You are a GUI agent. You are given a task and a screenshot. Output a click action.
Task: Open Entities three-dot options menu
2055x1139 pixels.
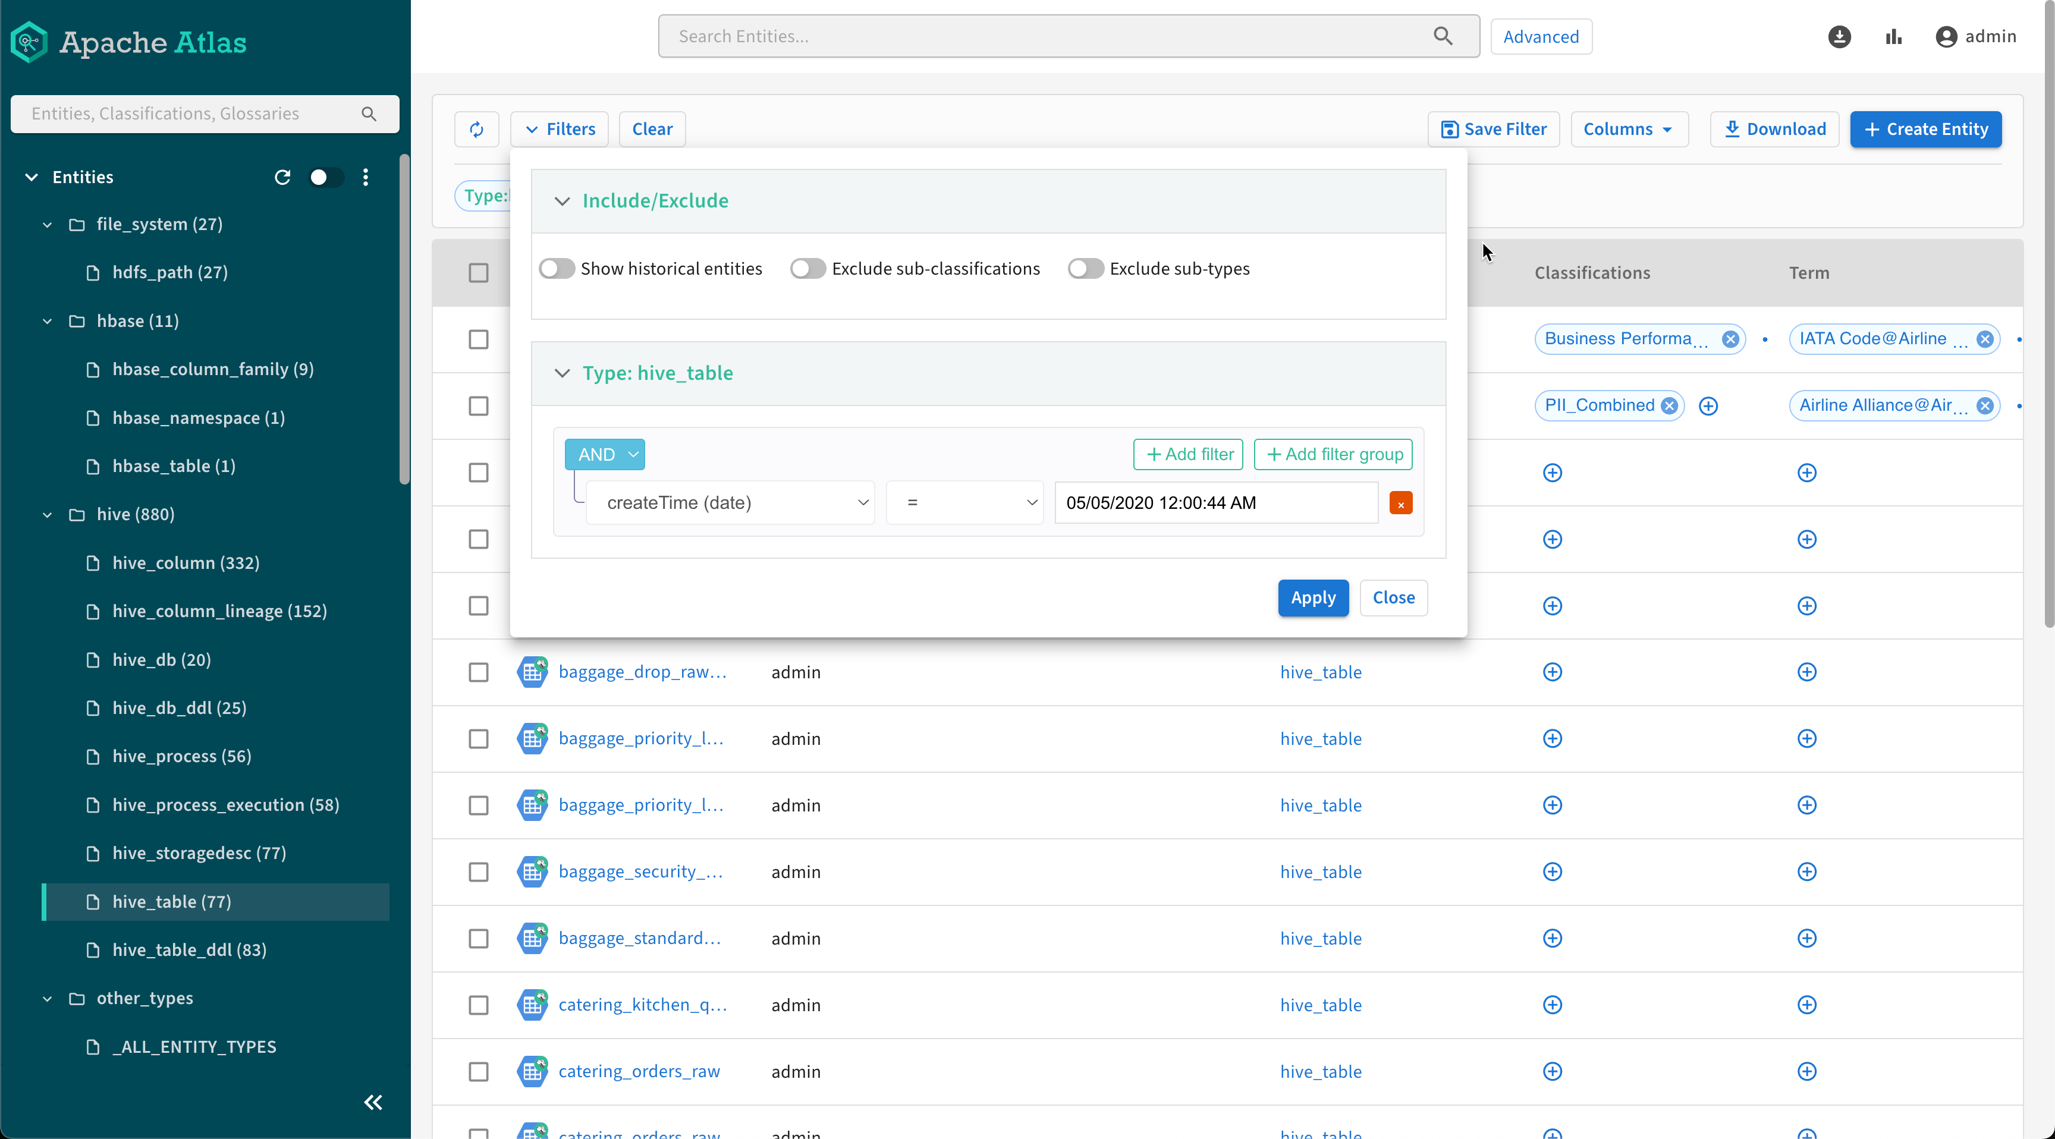click(x=365, y=177)
